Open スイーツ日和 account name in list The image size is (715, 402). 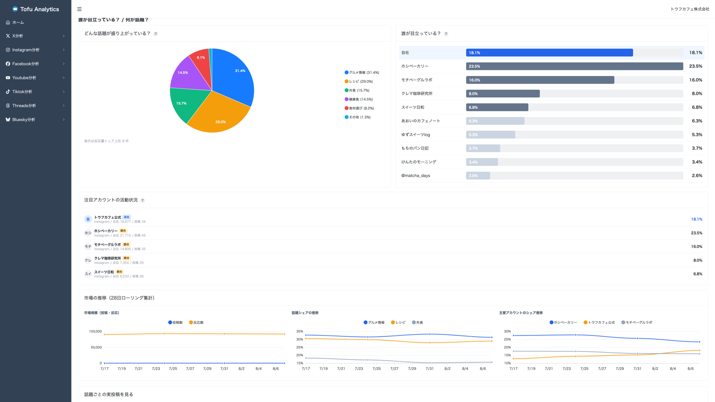[104, 272]
